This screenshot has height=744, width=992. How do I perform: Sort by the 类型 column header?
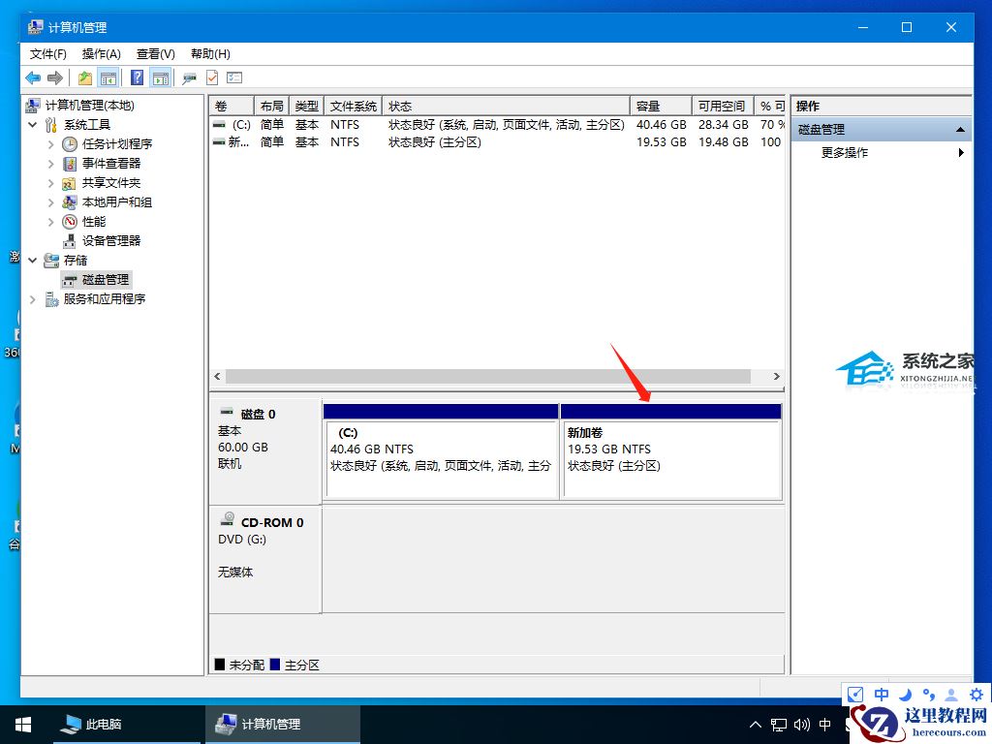coord(307,106)
